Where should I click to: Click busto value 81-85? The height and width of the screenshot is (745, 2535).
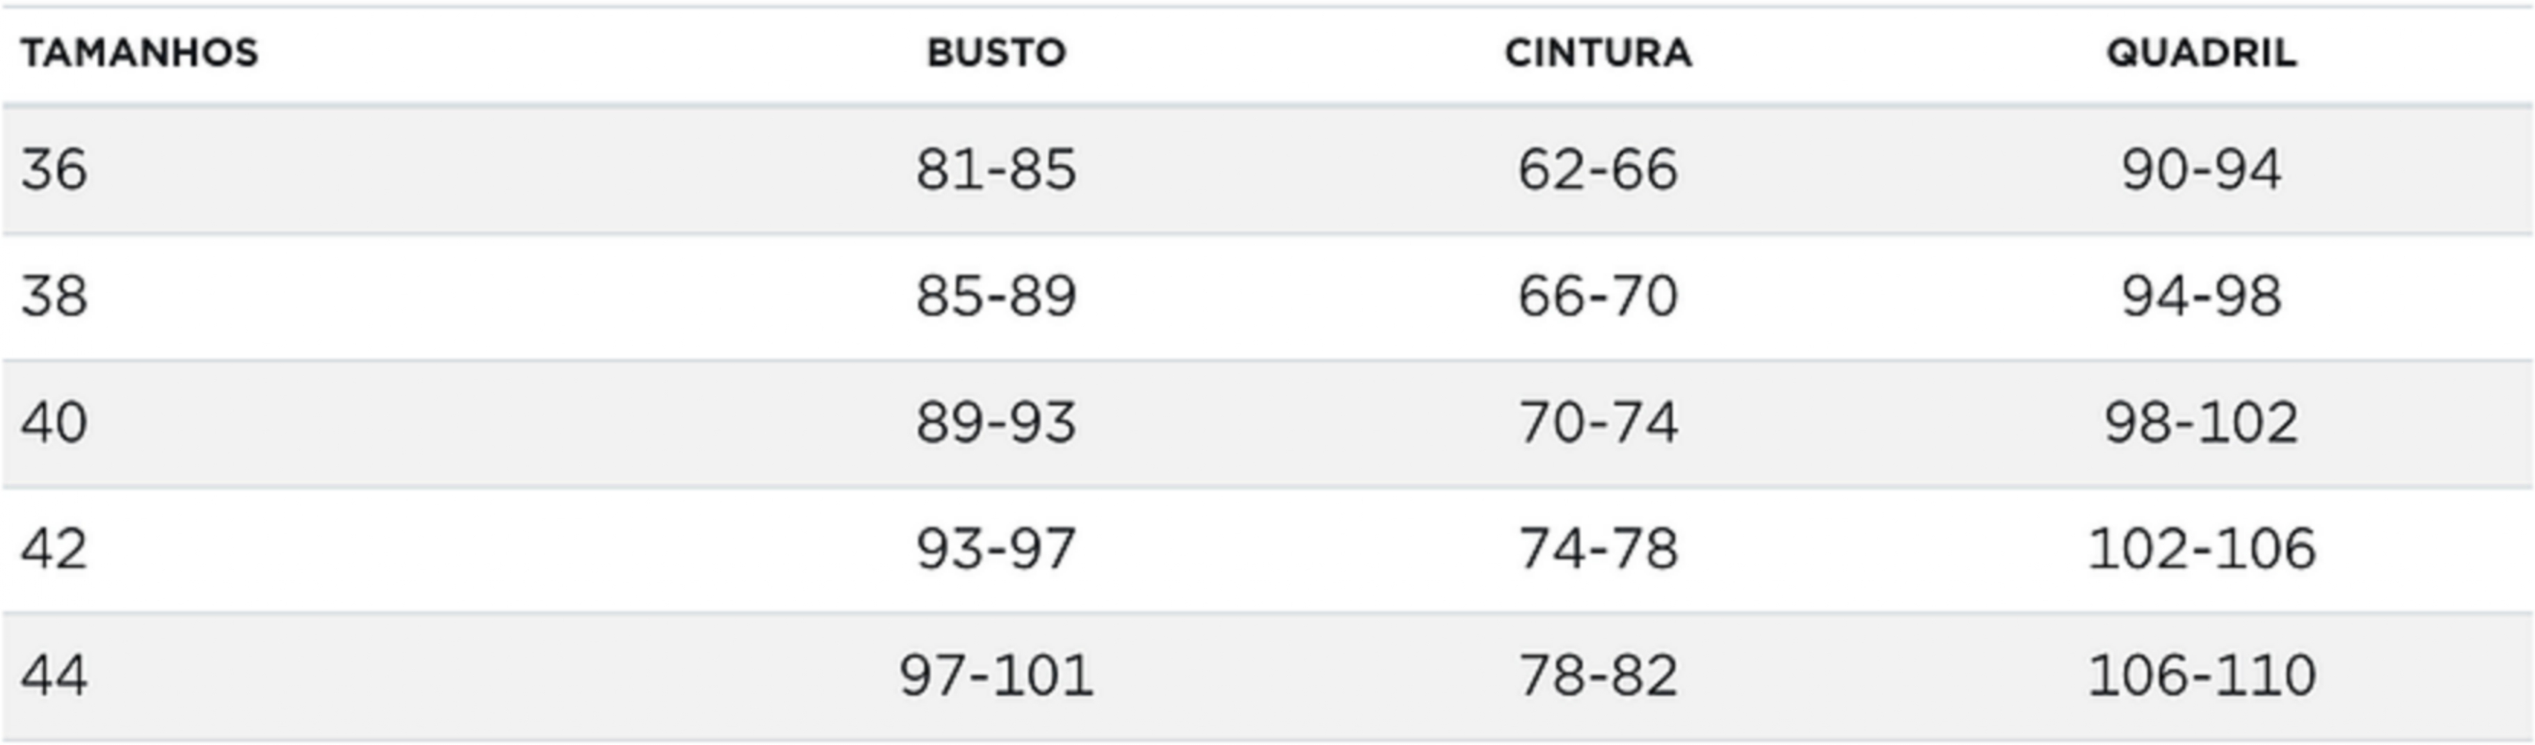996,169
